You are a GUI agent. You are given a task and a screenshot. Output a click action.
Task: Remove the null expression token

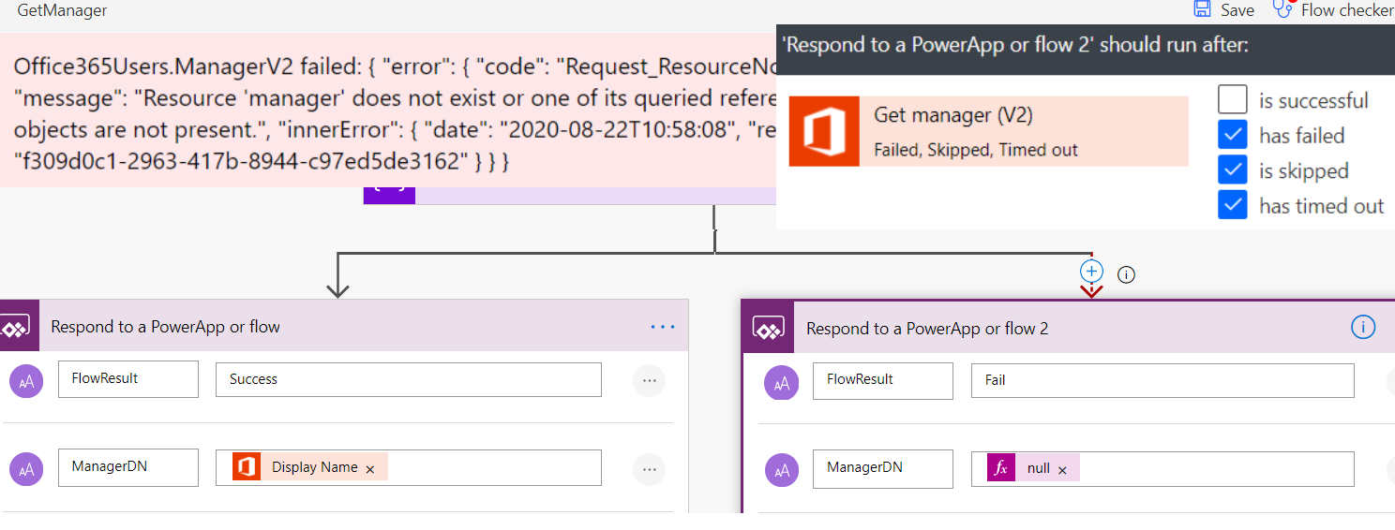(x=1062, y=470)
